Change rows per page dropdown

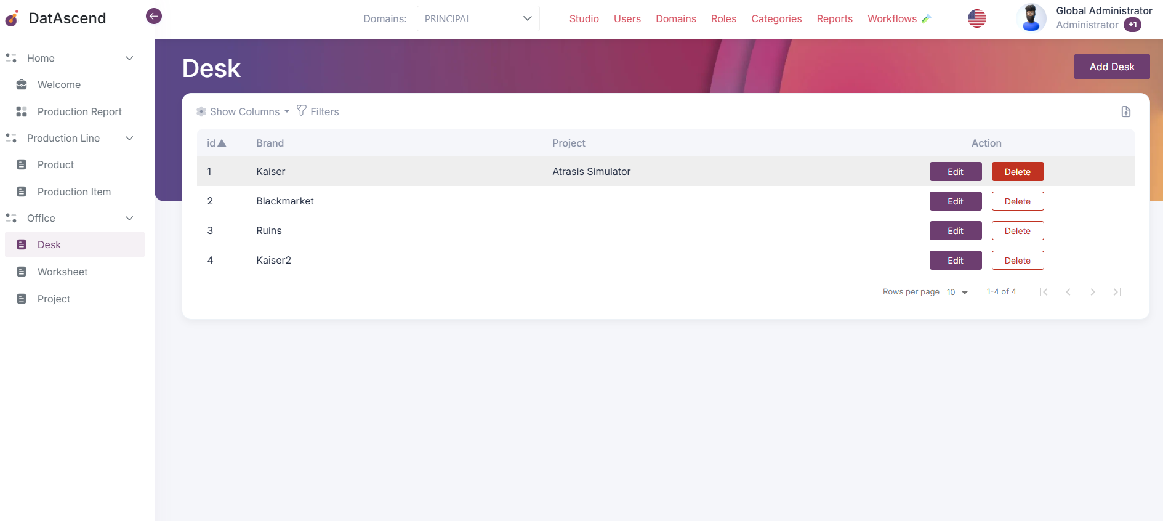957,292
